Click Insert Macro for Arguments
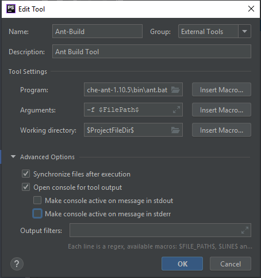The width and height of the screenshot is (261, 278). coord(221,110)
